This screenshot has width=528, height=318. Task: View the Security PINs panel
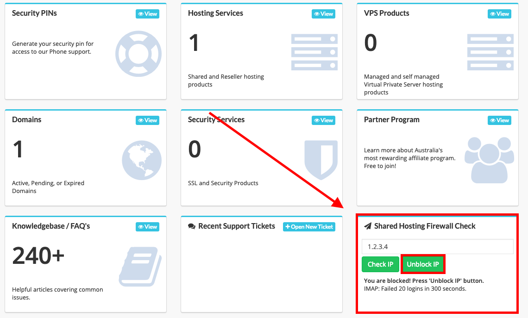148,14
